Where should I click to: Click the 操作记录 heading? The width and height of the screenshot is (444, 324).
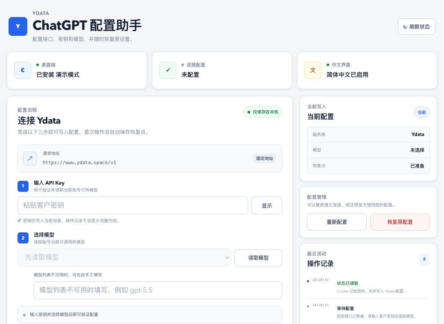tap(320, 263)
